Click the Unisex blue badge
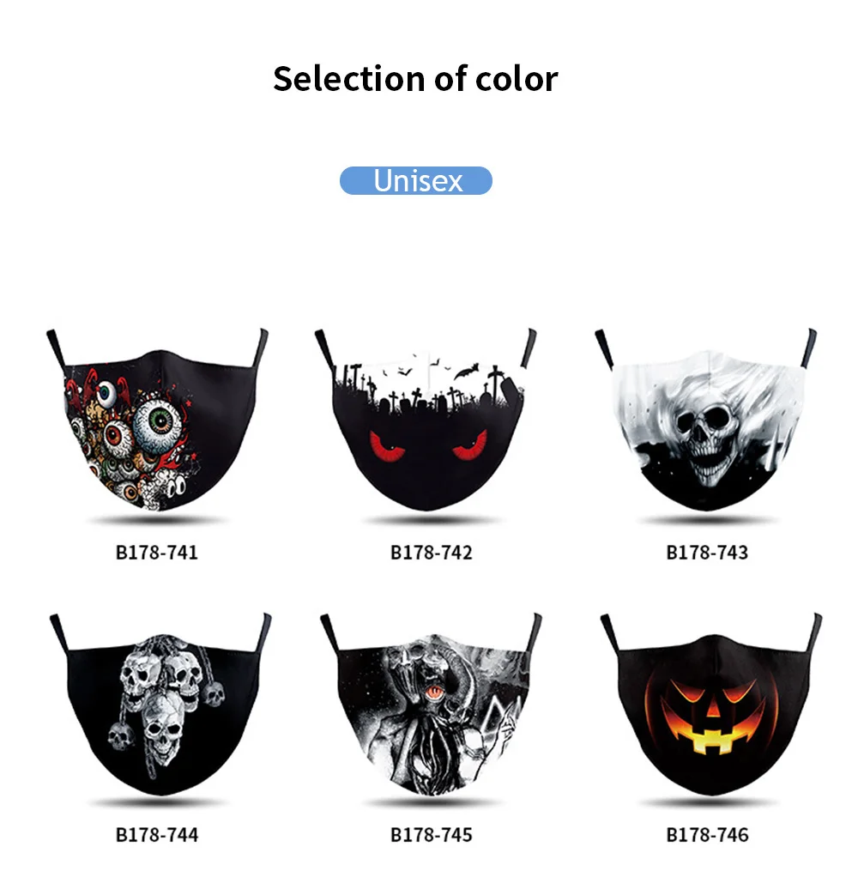This screenshot has width=858, height=883. (415, 181)
